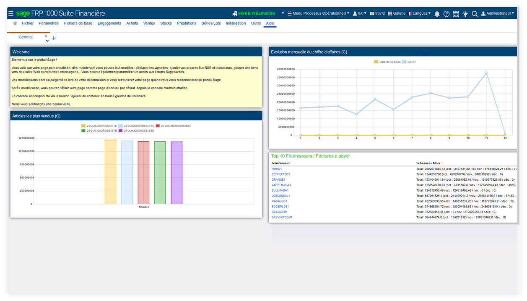Click month 11 peak point on revenue chart
Image resolution: width=527 pixels, height=301 pixels.
coord(486,73)
